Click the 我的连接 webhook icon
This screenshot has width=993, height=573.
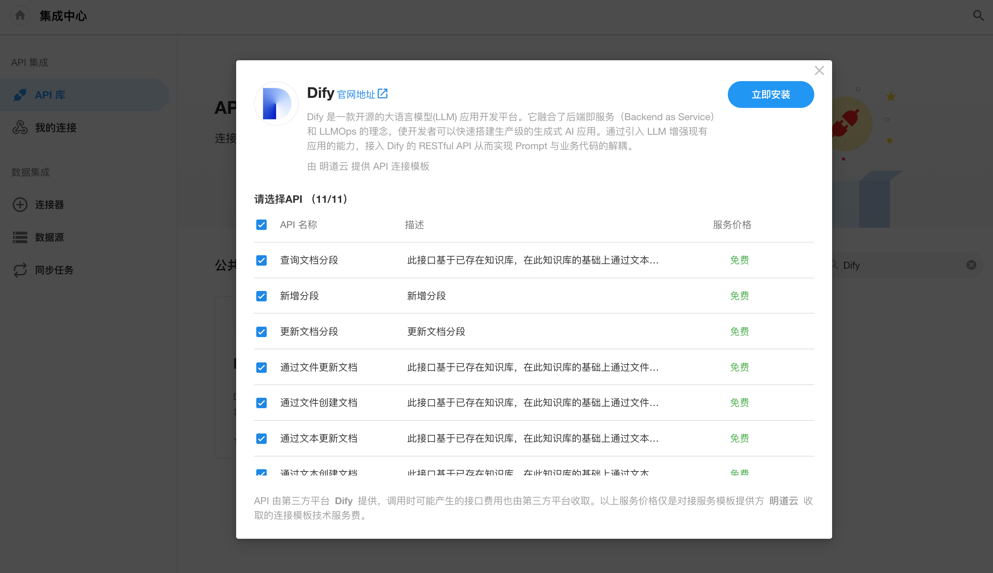pyautogui.click(x=20, y=128)
